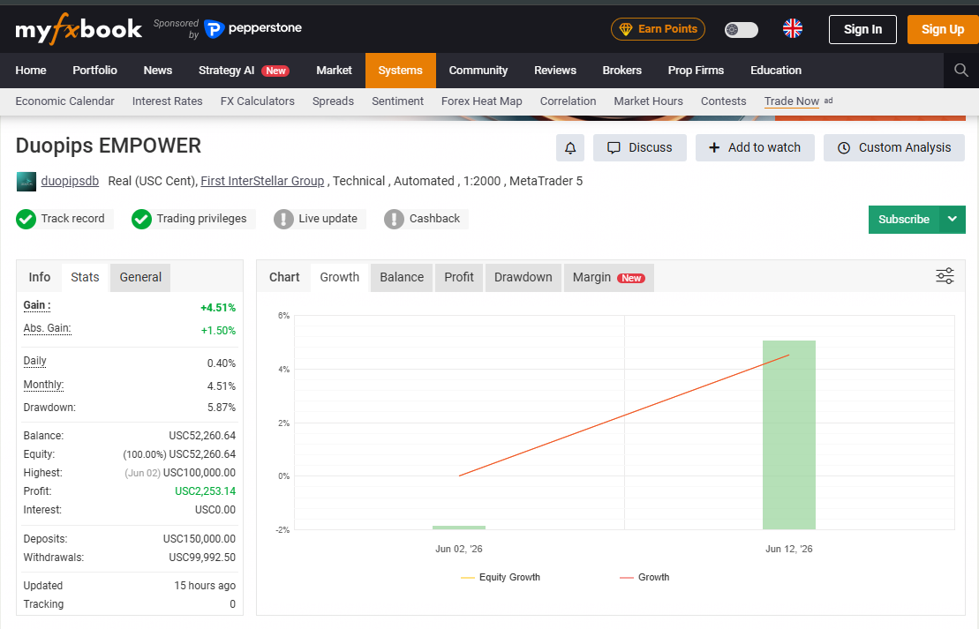This screenshot has height=629, width=979.
Task: Click the UK flag language icon
Action: (793, 29)
